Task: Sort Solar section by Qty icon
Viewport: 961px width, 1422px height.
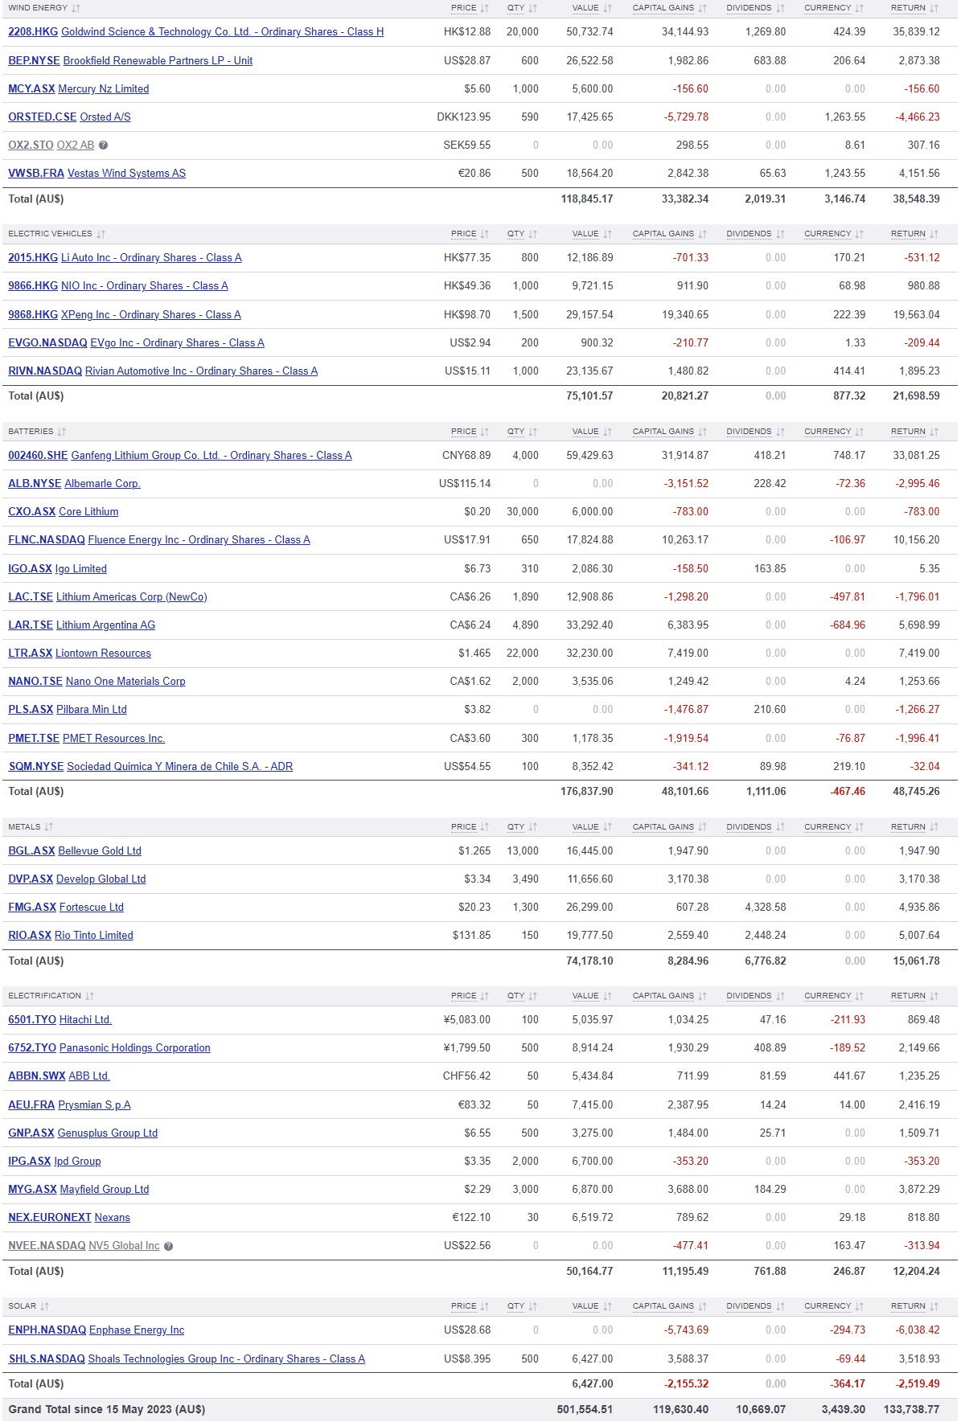Action: click(x=532, y=1306)
